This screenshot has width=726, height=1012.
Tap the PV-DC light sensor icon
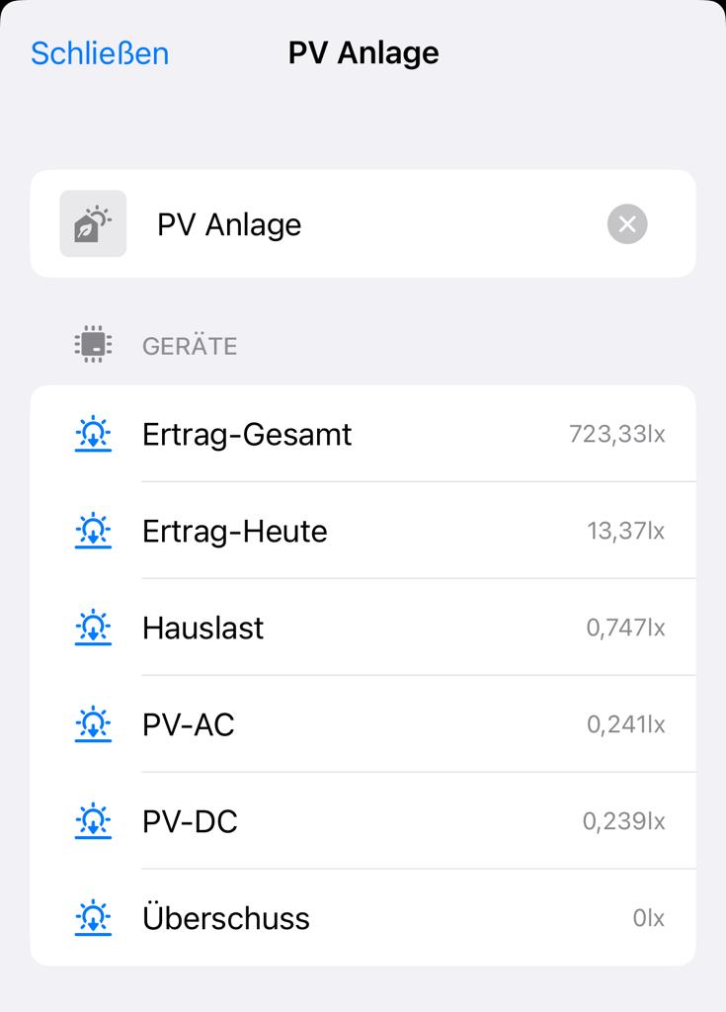93,821
